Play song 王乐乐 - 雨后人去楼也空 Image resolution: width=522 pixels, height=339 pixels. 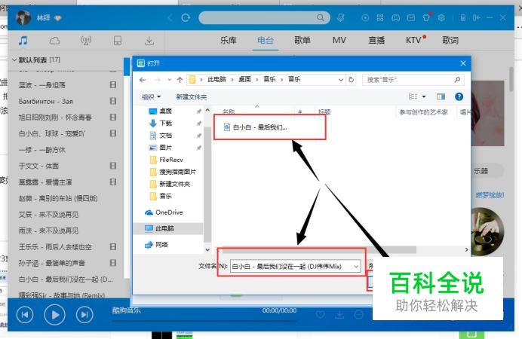point(55,247)
